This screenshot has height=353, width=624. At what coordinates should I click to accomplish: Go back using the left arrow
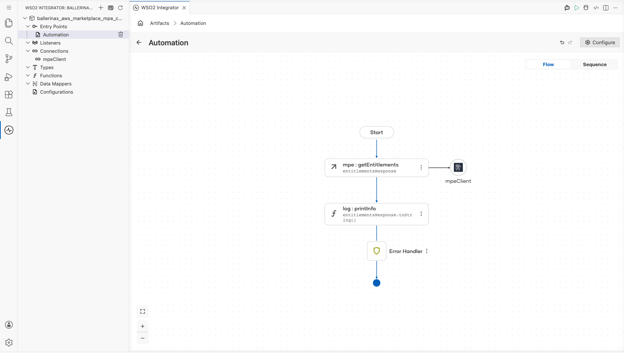(x=139, y=42)
